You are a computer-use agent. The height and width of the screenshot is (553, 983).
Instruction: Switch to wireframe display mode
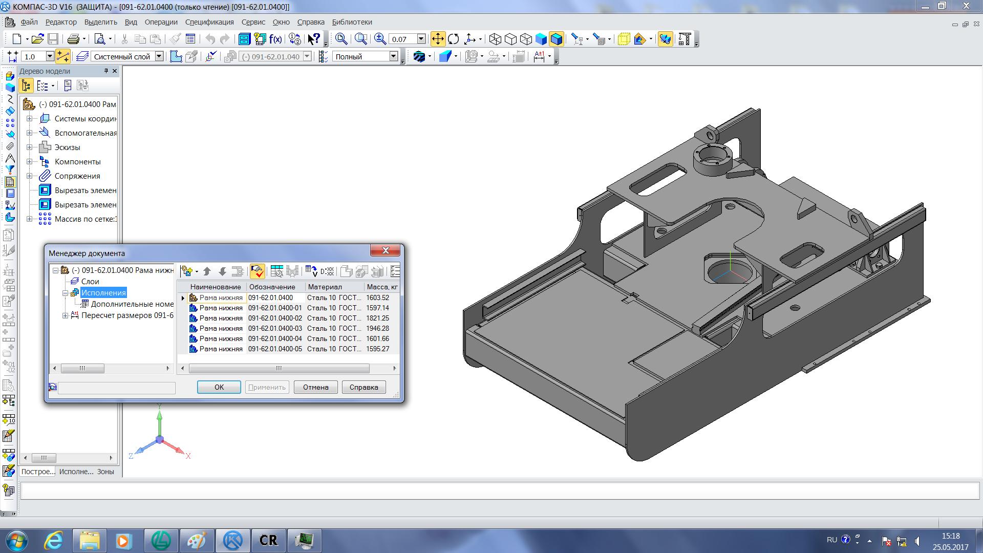pos(495,39)
